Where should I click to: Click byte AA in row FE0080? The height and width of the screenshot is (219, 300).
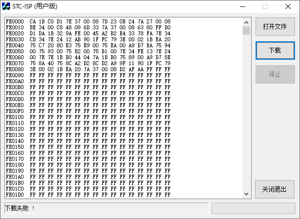140,69
